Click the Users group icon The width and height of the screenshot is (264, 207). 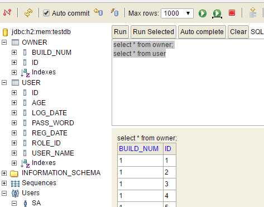[x=15, y=194]
